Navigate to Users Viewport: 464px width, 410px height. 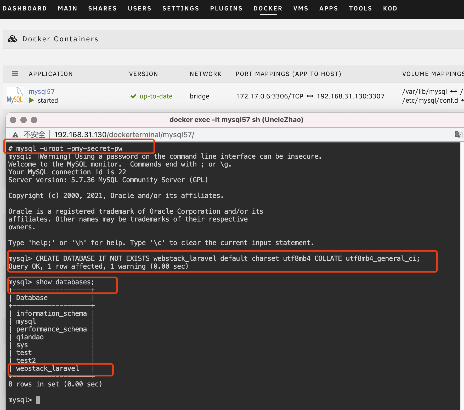[x=140, y=8]
